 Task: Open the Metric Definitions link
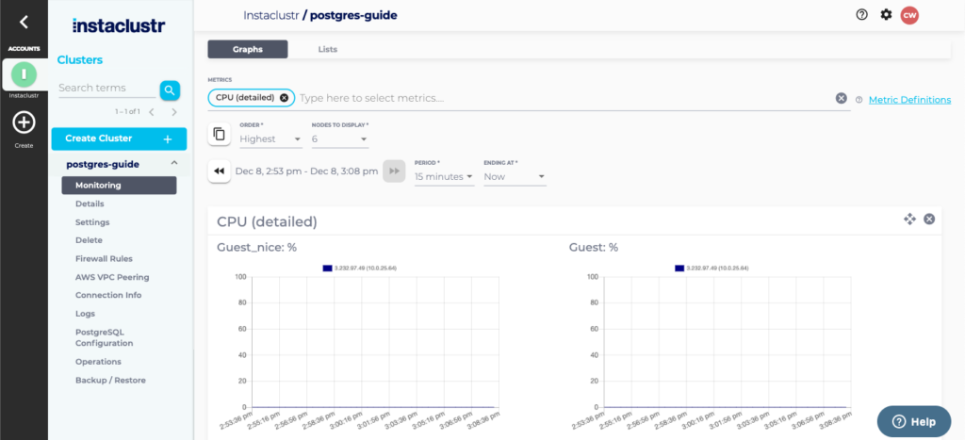(909, 100)
